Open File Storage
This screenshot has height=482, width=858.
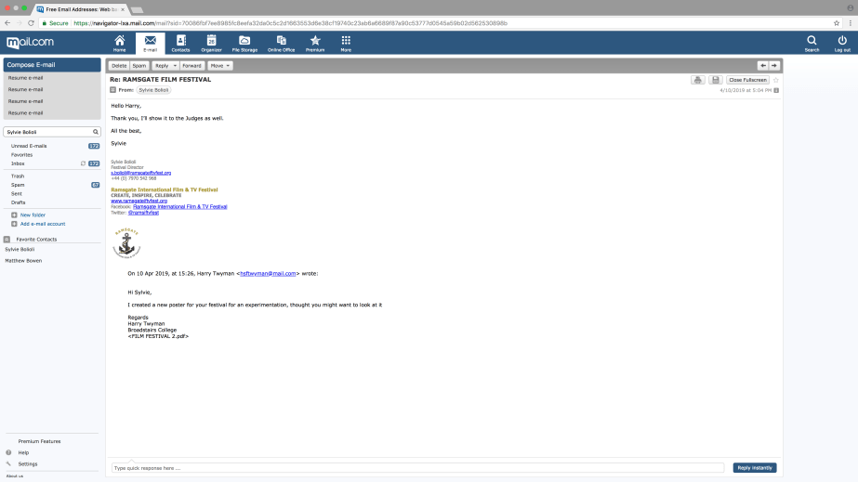244,43
